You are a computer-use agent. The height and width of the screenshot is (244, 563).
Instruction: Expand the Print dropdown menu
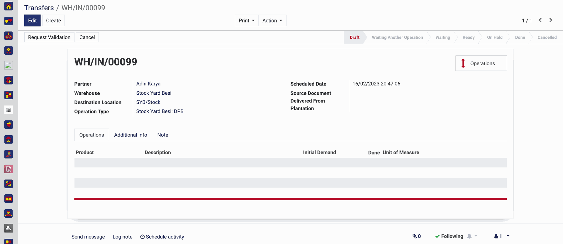click(246, 20)
